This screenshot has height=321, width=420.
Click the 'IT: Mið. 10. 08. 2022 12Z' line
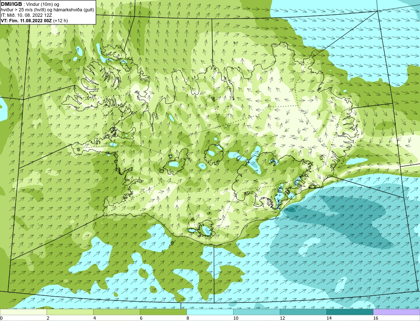tap(26, 15)
